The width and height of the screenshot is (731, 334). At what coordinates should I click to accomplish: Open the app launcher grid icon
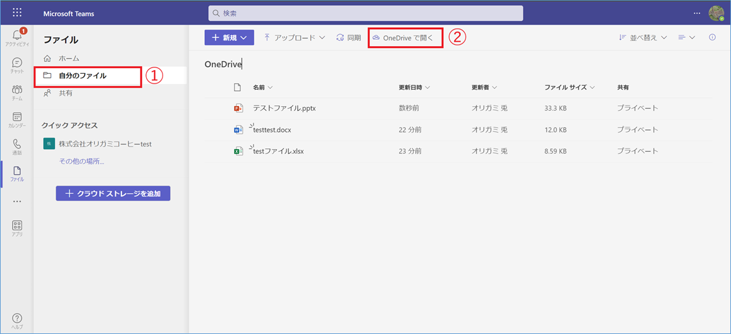[17, 13]
